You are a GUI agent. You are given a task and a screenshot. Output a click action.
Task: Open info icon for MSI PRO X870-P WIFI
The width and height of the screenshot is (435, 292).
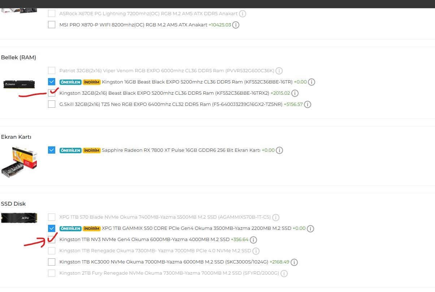[236, 25]
